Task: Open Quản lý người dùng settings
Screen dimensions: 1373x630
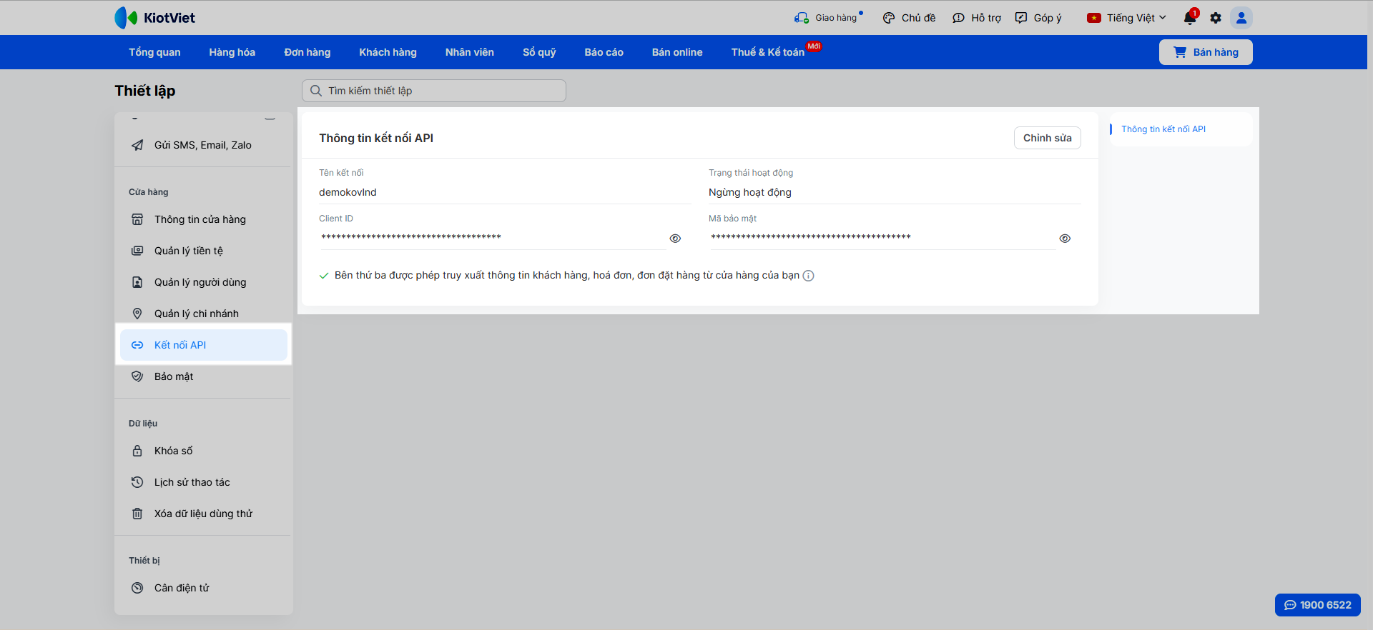Action: 204,282
